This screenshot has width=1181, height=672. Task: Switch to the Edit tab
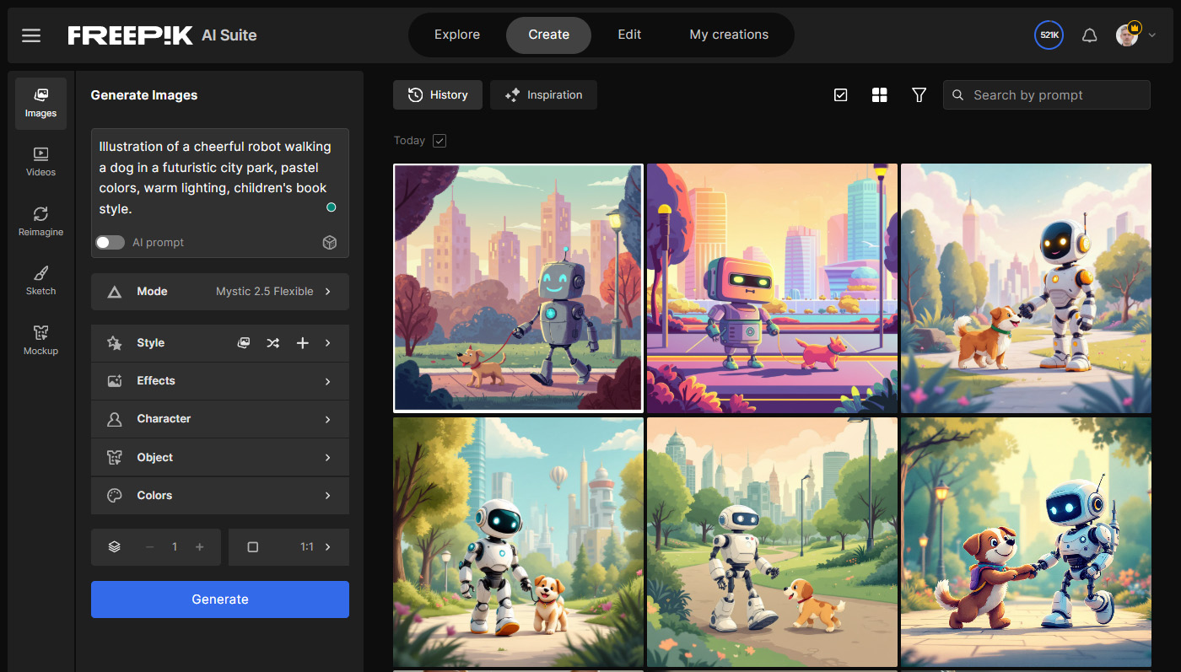click(629, 35)
